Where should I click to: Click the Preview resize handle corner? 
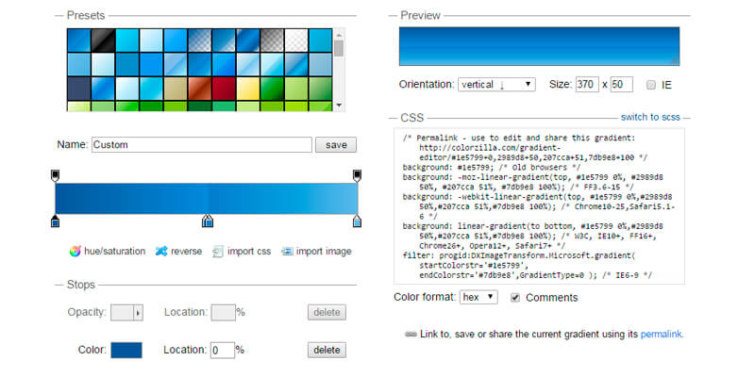click(675, 60)
